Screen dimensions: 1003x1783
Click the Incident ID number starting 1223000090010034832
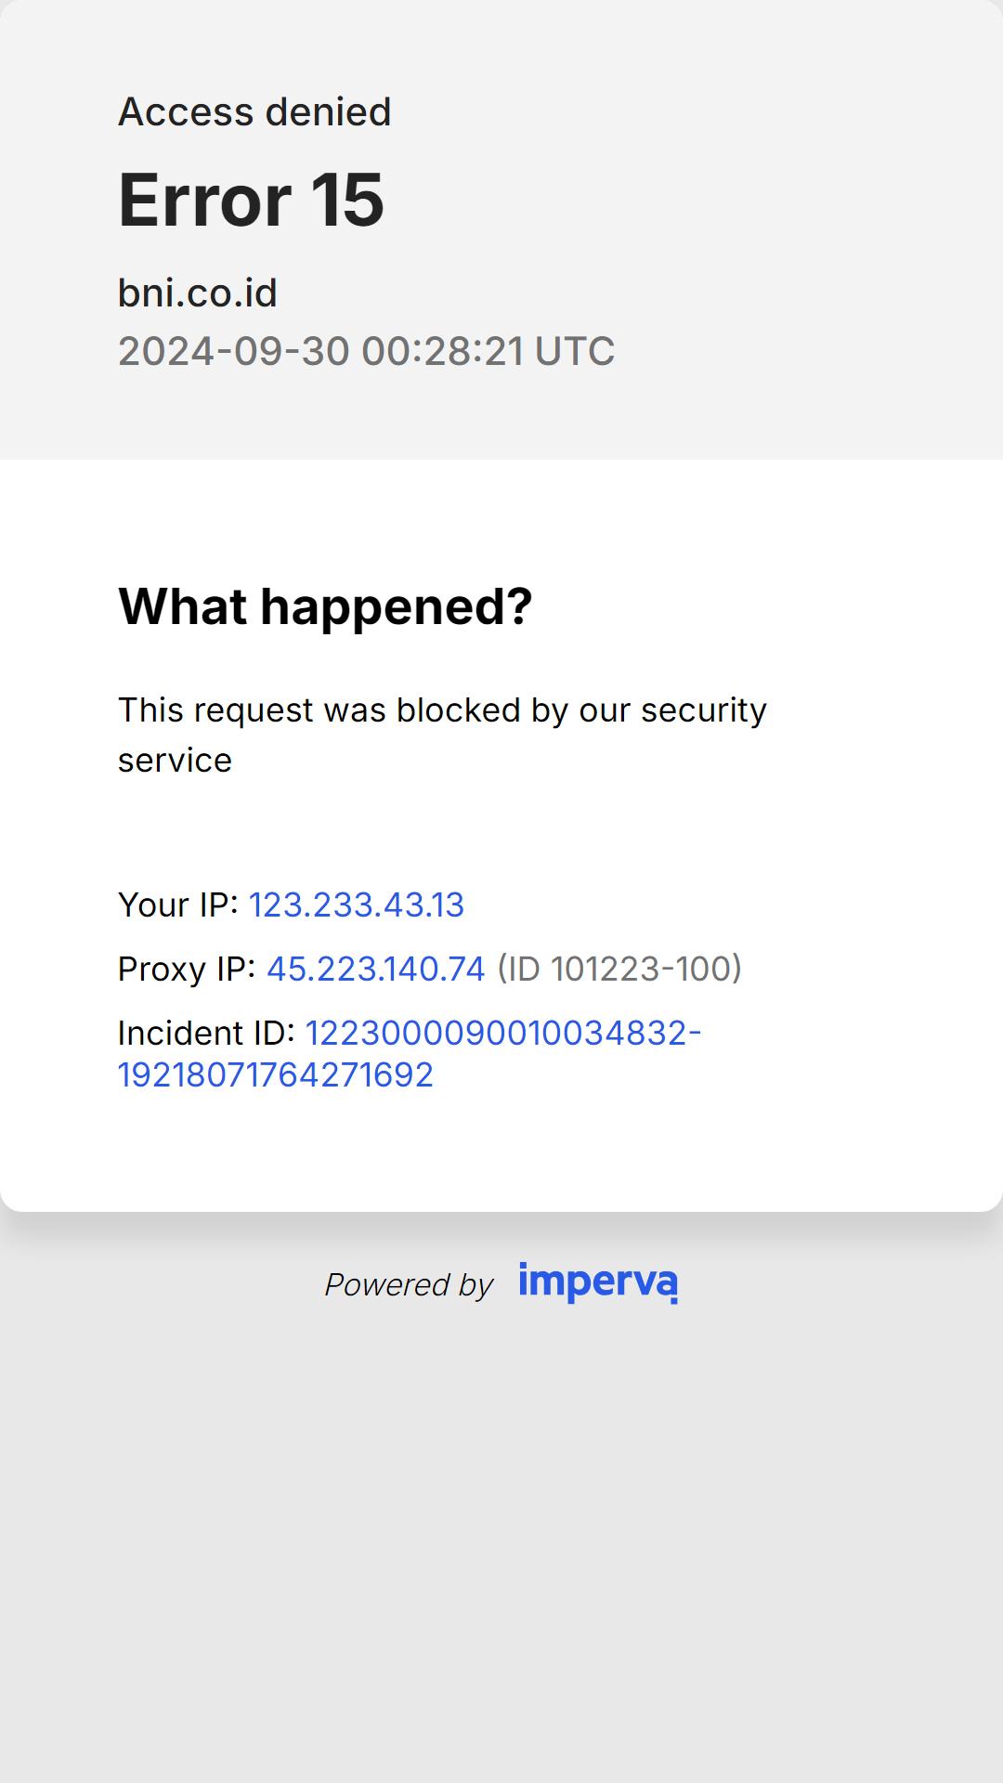coord(503,1033)
